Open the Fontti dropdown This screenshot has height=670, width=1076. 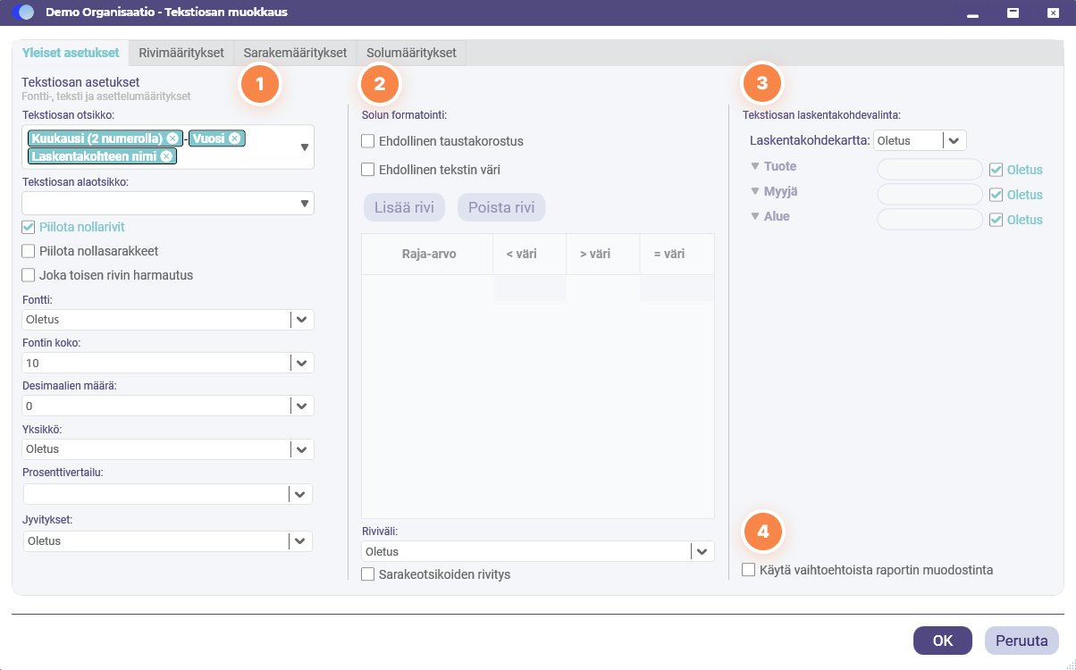(302, 320)
